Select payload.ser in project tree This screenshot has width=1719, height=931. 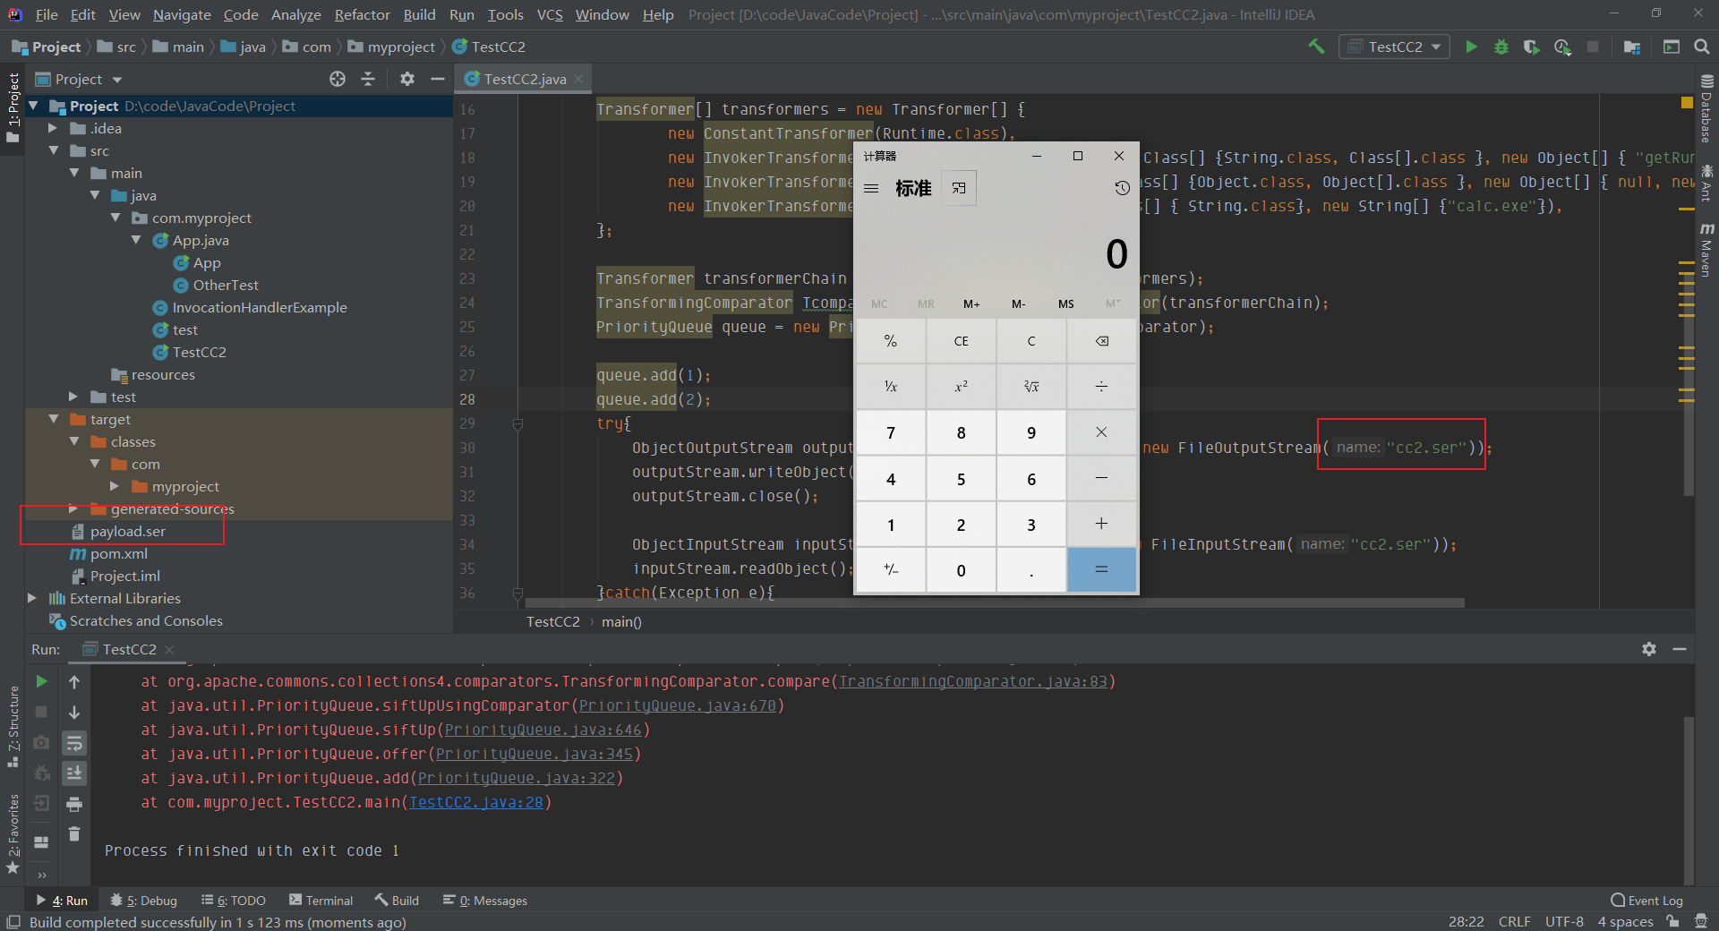pyautogui.click(x=127, y=531)
